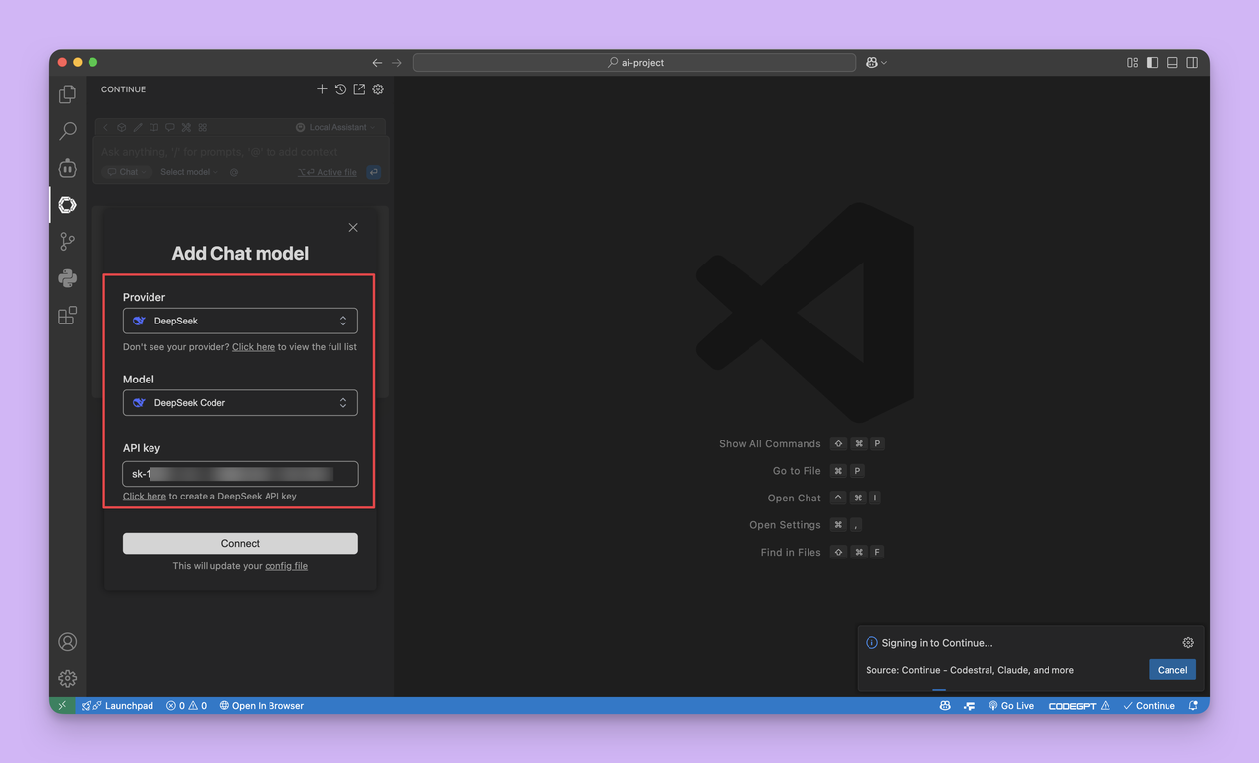This screenshot has width=1259, height=763.
Task: Switch to Chat mode in the input bar
Action: tap(125, 171)
